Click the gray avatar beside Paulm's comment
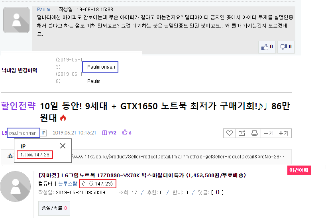328x223 pixels. click(x=16, y=20)
